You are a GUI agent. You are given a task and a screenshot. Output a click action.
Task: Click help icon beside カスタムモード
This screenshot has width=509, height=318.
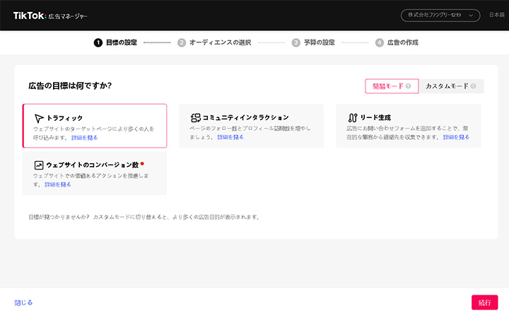473,86
